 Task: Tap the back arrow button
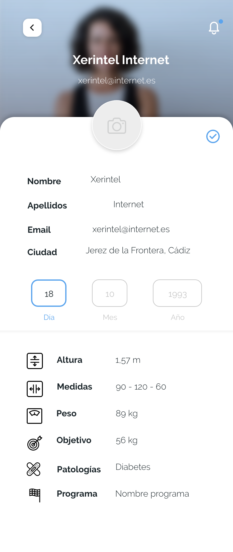tap(32, 28)
